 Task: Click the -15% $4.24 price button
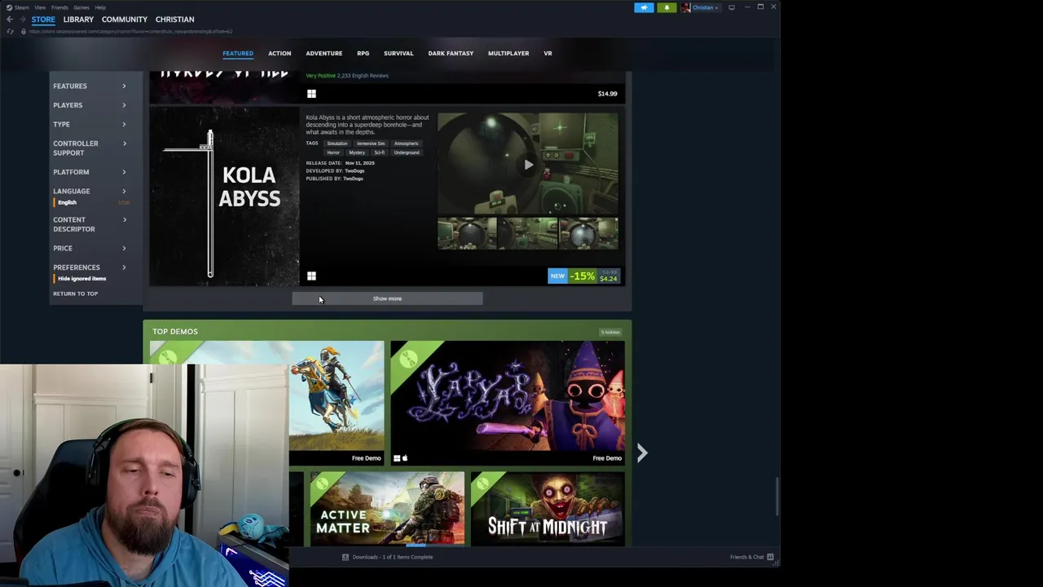coord(584,276)
